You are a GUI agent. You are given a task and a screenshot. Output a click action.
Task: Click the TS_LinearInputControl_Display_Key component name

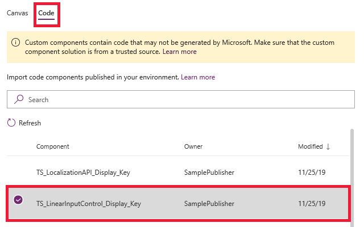(89, 204)
